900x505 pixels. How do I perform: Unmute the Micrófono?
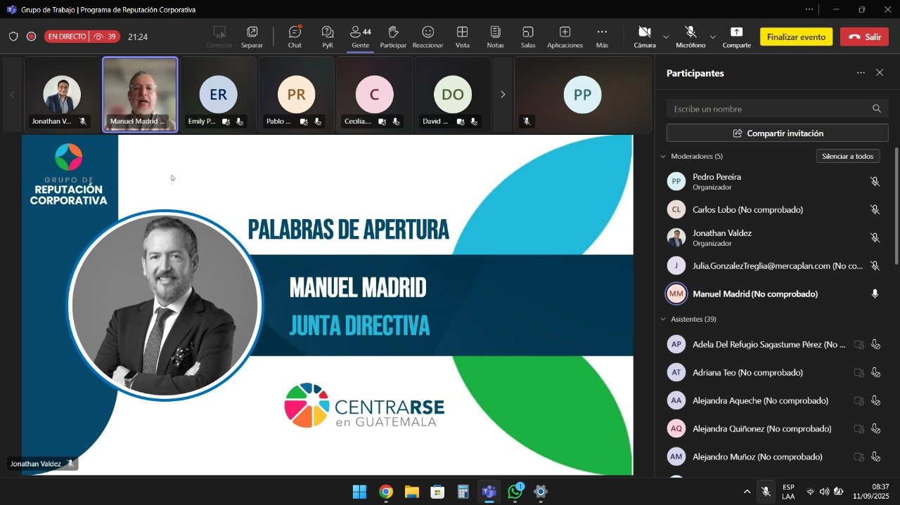pyautogui.click(x=690, y=37)
